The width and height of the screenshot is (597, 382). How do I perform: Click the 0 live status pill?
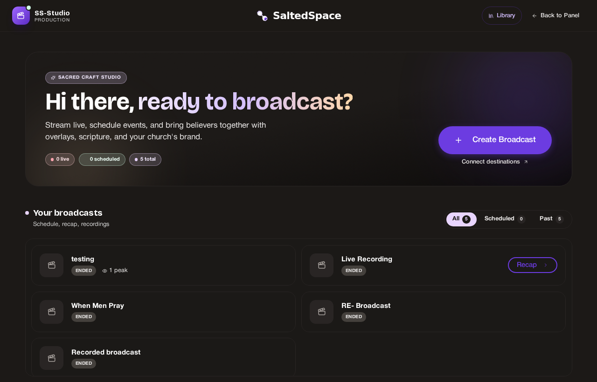(60, 160)
